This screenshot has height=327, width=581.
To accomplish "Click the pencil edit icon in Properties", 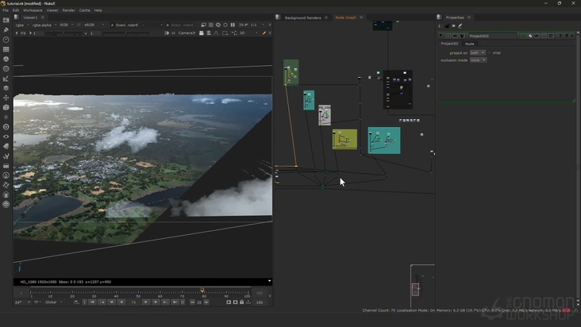I will pos(460,26).
